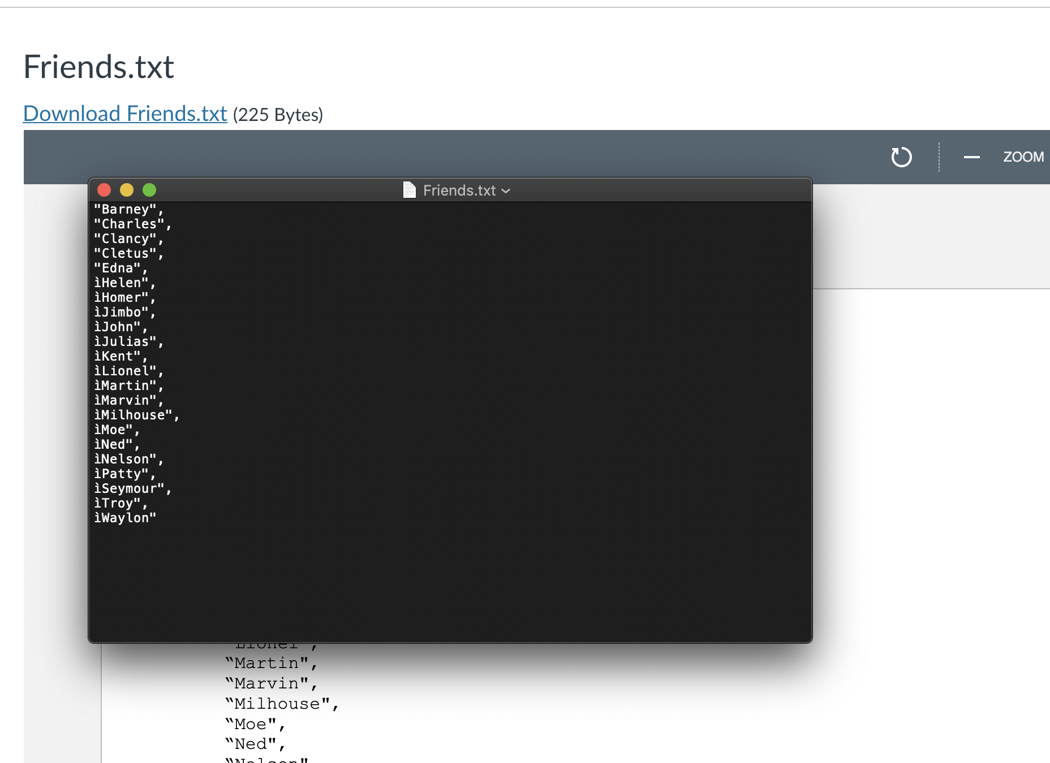Click the Milhouse line in the dark editor
This screenshot has height=763, width=1050.
136,415
